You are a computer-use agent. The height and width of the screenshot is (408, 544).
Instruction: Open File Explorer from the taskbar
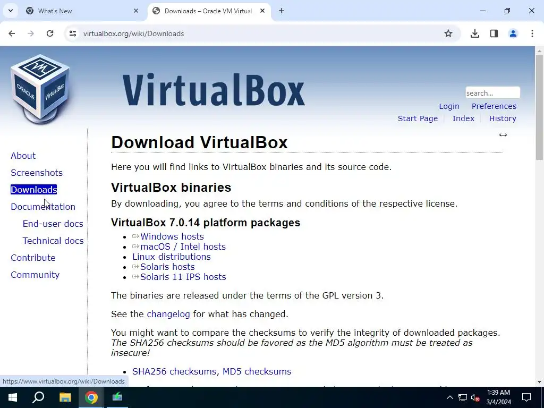click(65, 397)
